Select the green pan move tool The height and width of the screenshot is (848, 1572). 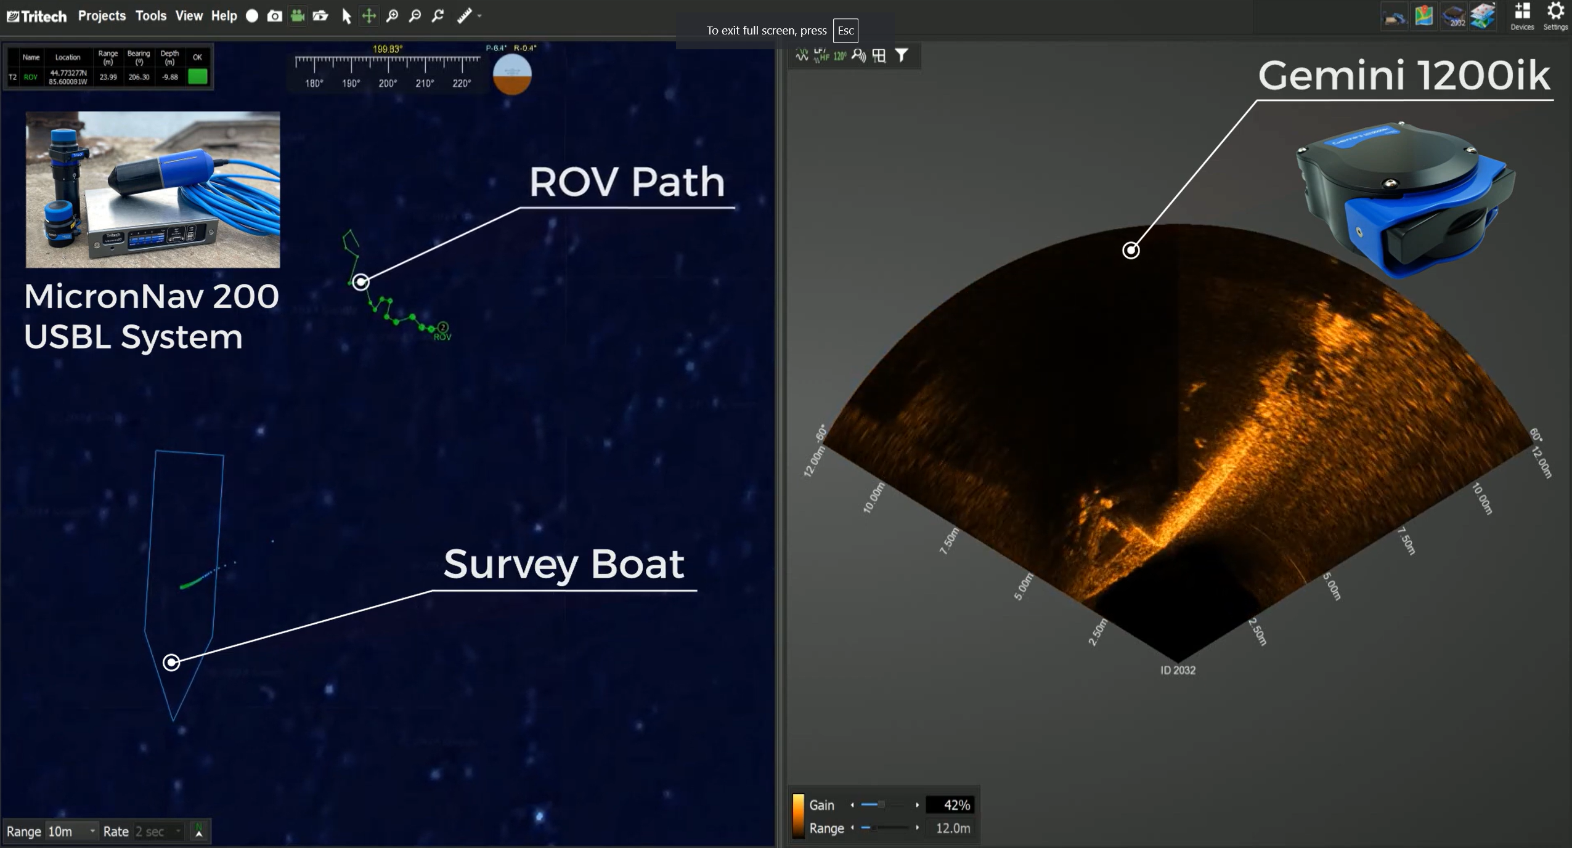pyautogui.click(x=369, y=16)
